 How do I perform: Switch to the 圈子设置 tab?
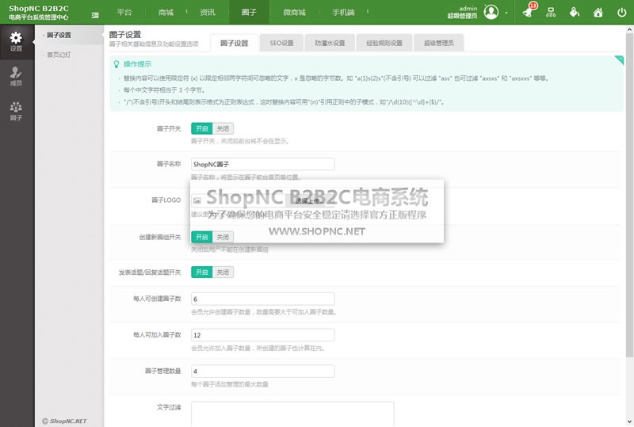(x=234, y=44)
